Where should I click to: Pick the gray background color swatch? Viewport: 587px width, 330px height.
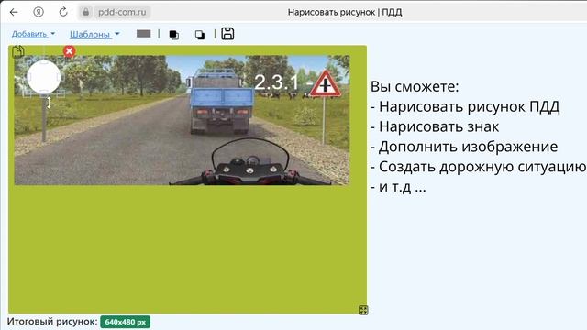(x=144, y=34)
